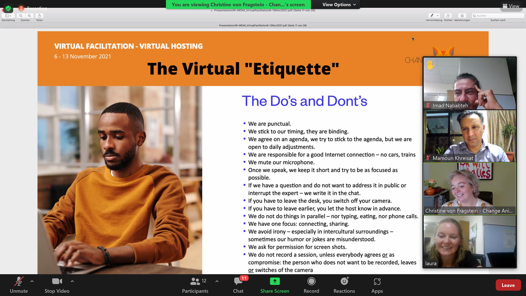Open the Darstellung sidebar view menu
This screenshot has height=296, width=526.
pos(8,16)
